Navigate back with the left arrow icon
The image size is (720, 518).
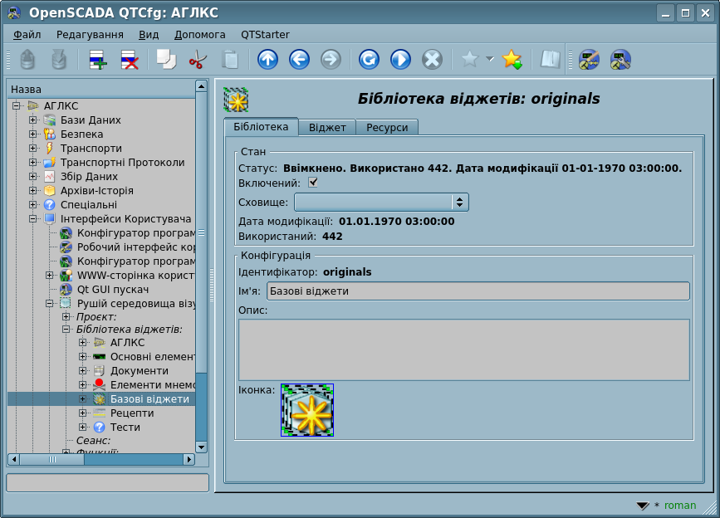click(300, 60)
